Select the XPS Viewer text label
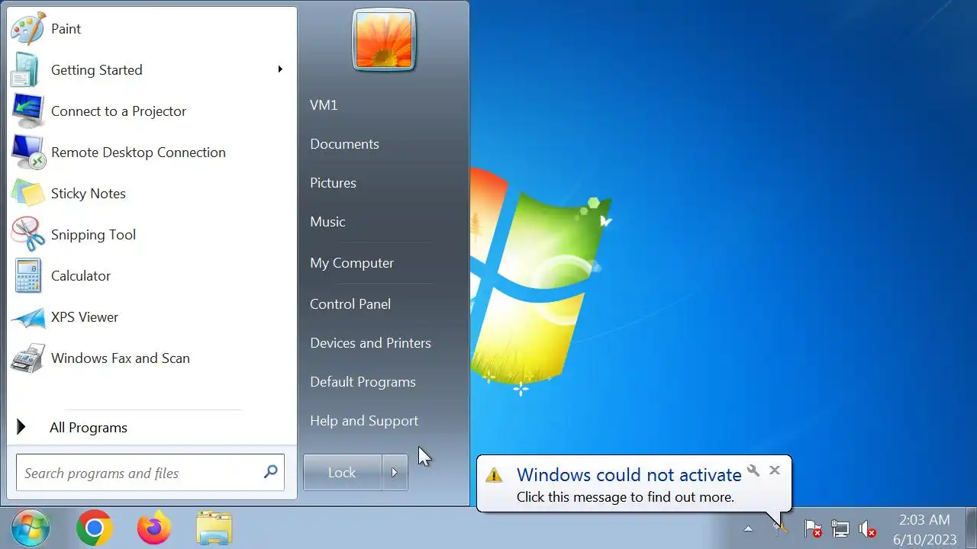977x549 pixels. (85, 317)
